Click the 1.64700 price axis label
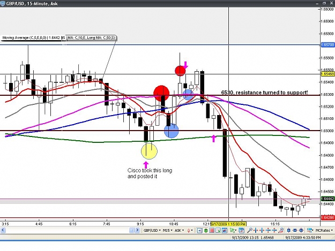Viewport: 335px width, 251px height. pos(327,167)
